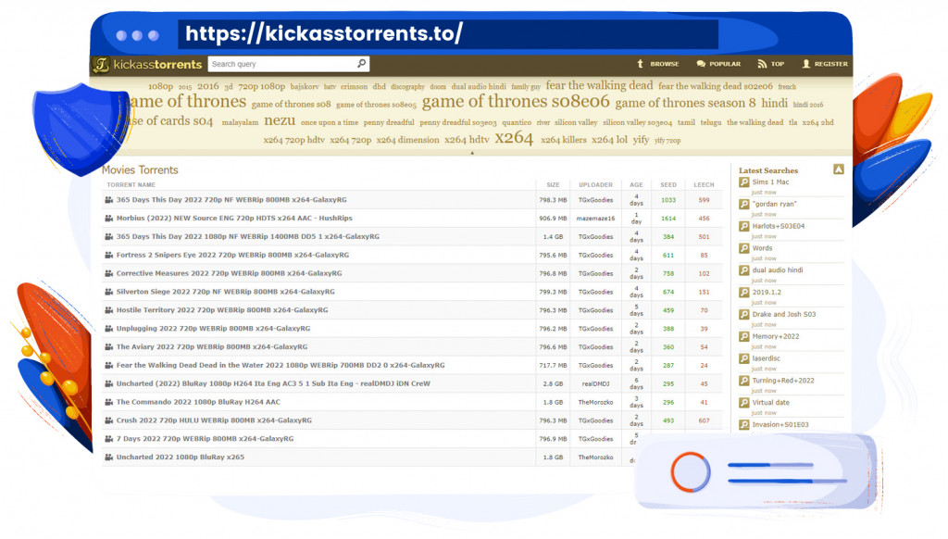The width and height of the screenshot is (948, 539).
Task: Click search icon beside 'Words'
Action: [x=744, y=248]
